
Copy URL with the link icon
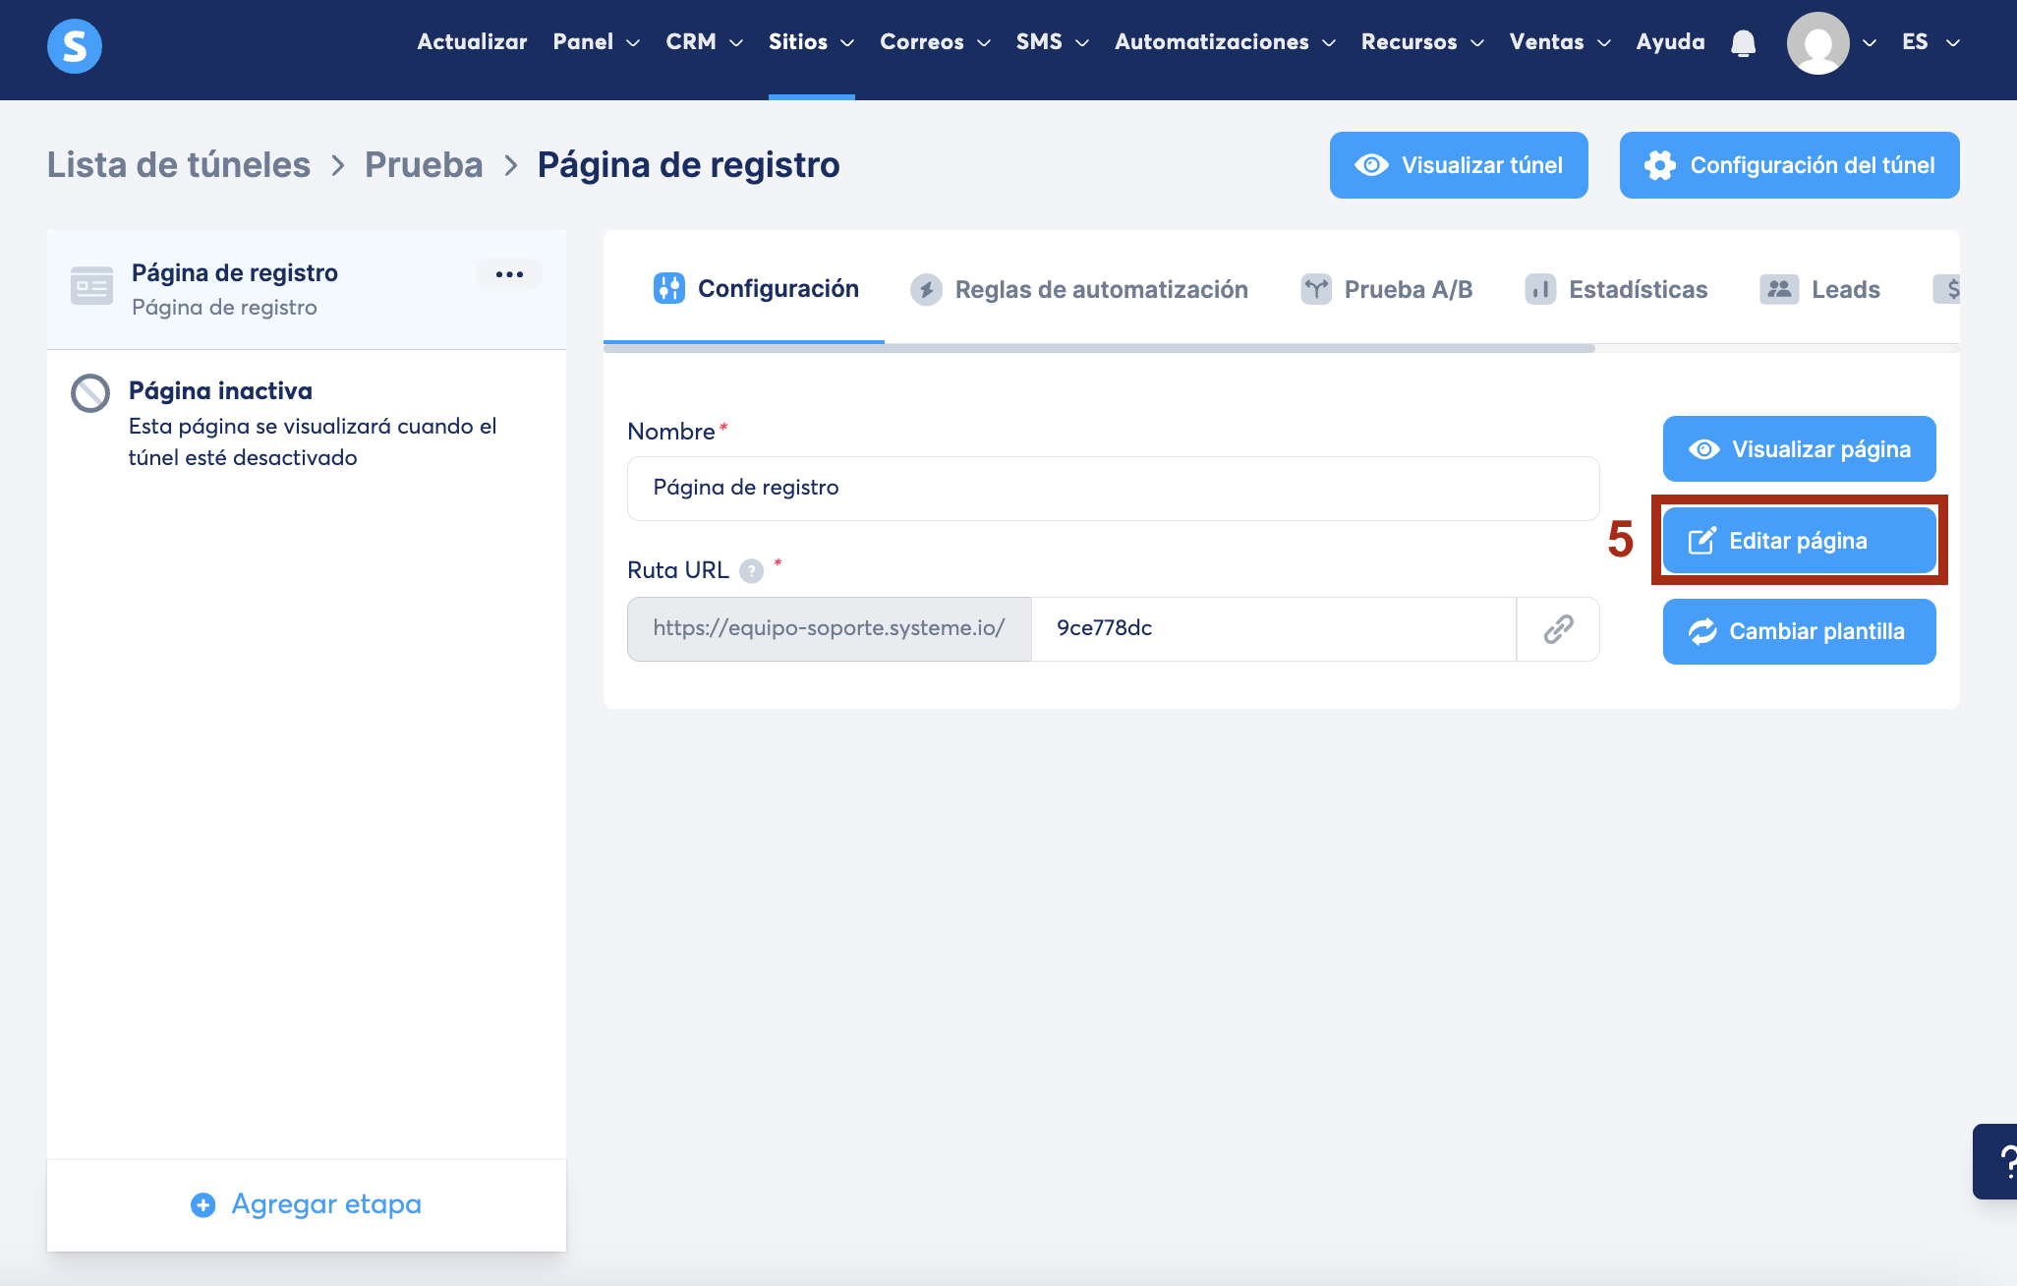tap(1558, 629)
